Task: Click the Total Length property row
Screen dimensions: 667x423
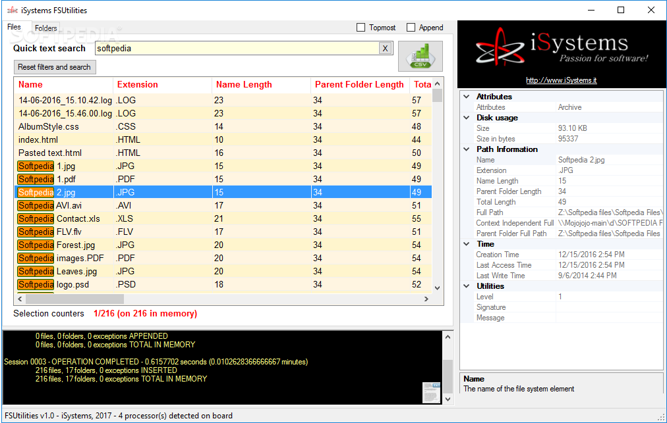Action: 568,202
